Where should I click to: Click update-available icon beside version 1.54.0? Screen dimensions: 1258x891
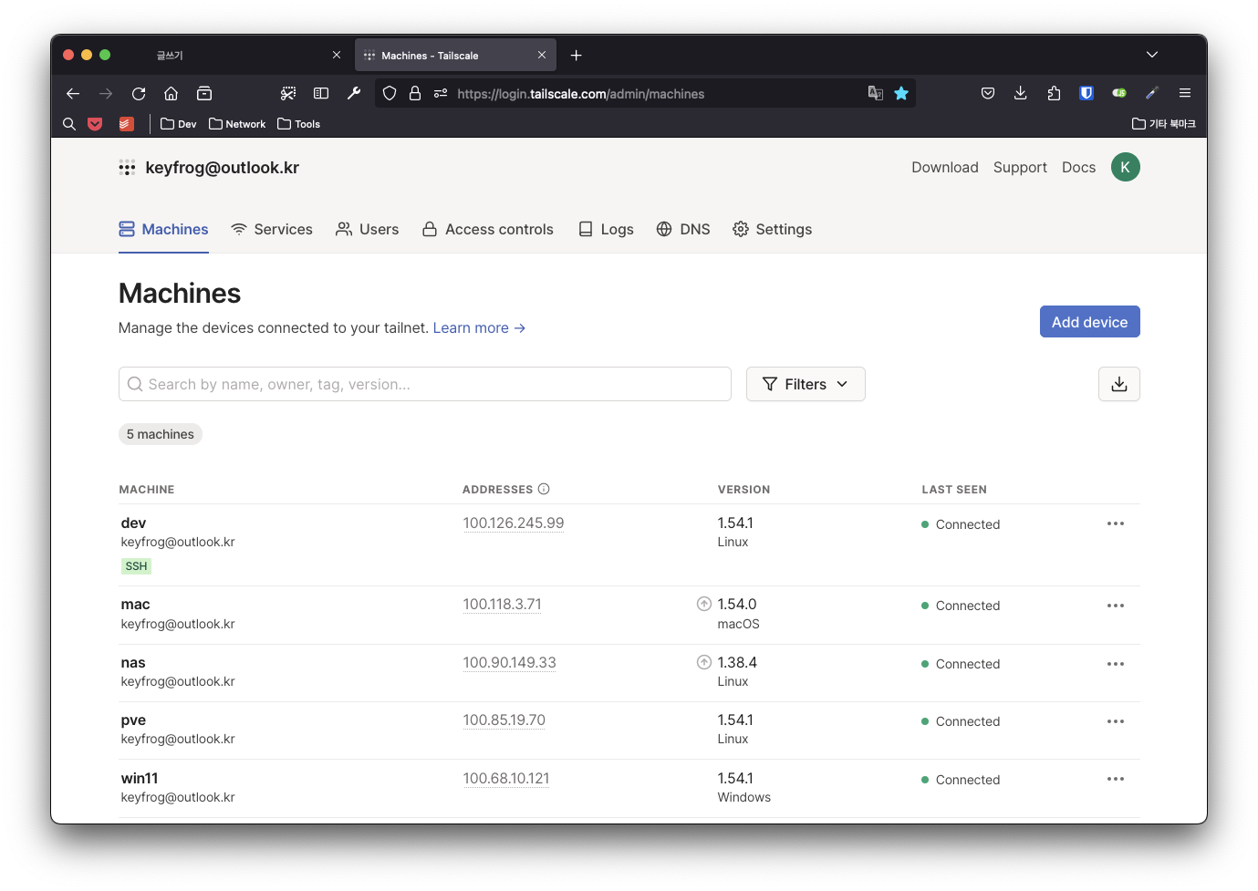(704, 604)
